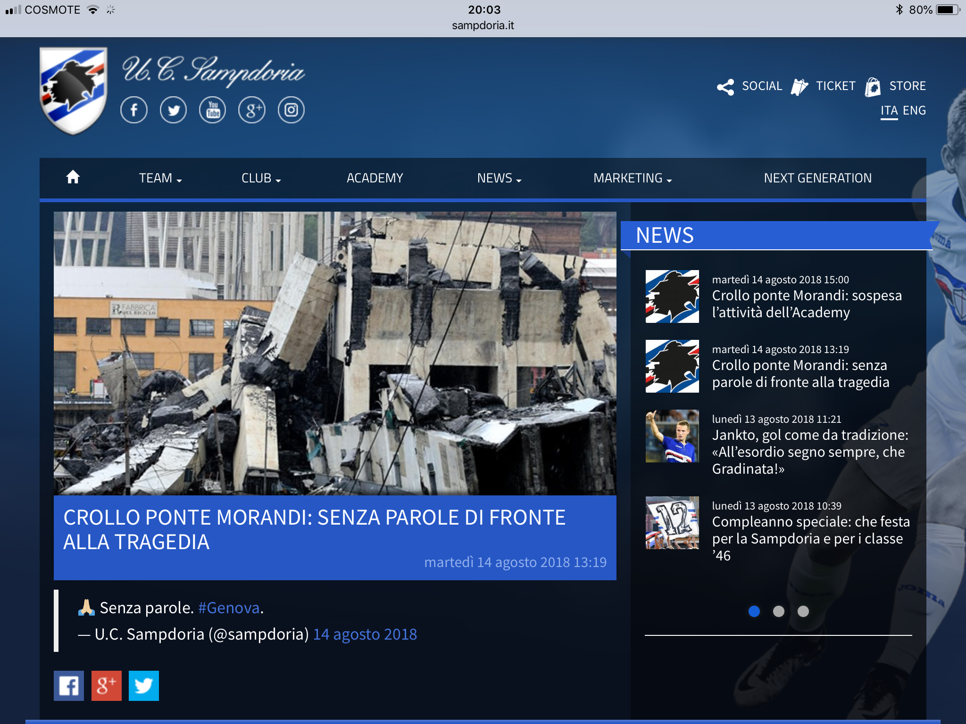966x724 pixels.
Task: Open the NEXT GENERATION menu item
Action: click(x=817, y=178)
